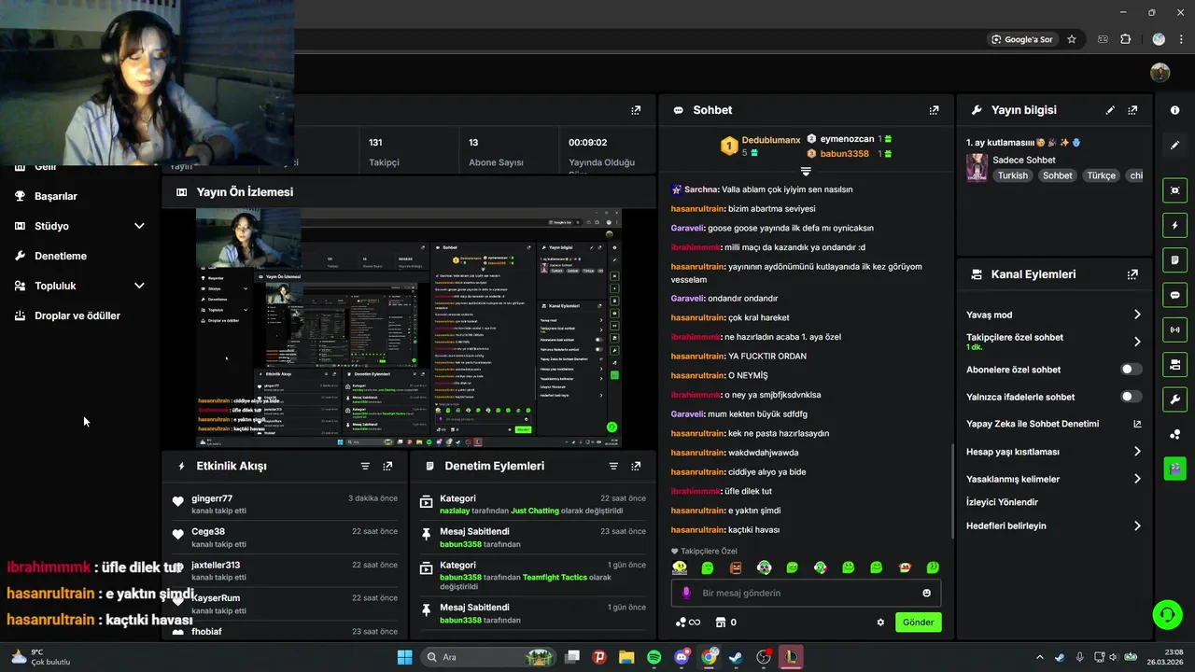Open the green headset support button
This screenshot has height=672, width=1195.
[1167, 614]
